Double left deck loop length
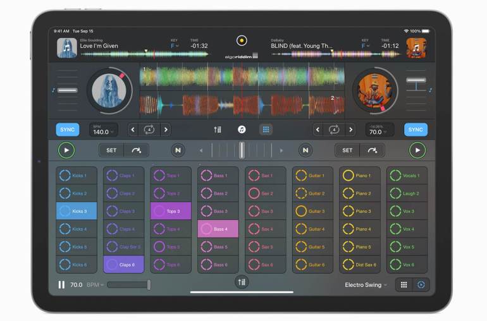 point(166,130)
